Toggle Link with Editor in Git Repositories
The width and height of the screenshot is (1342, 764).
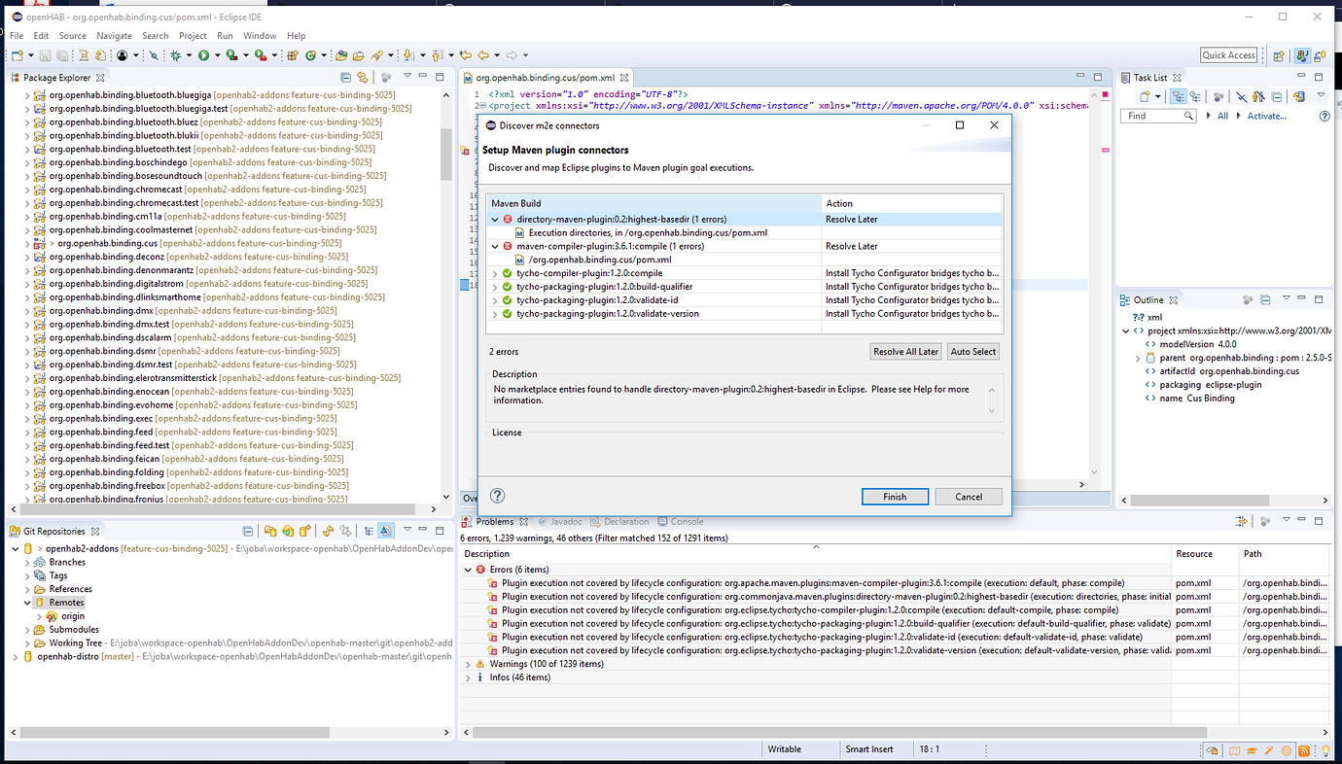point(386,531)
